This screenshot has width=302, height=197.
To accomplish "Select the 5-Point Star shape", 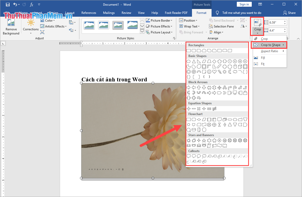I will coord(204,140).
